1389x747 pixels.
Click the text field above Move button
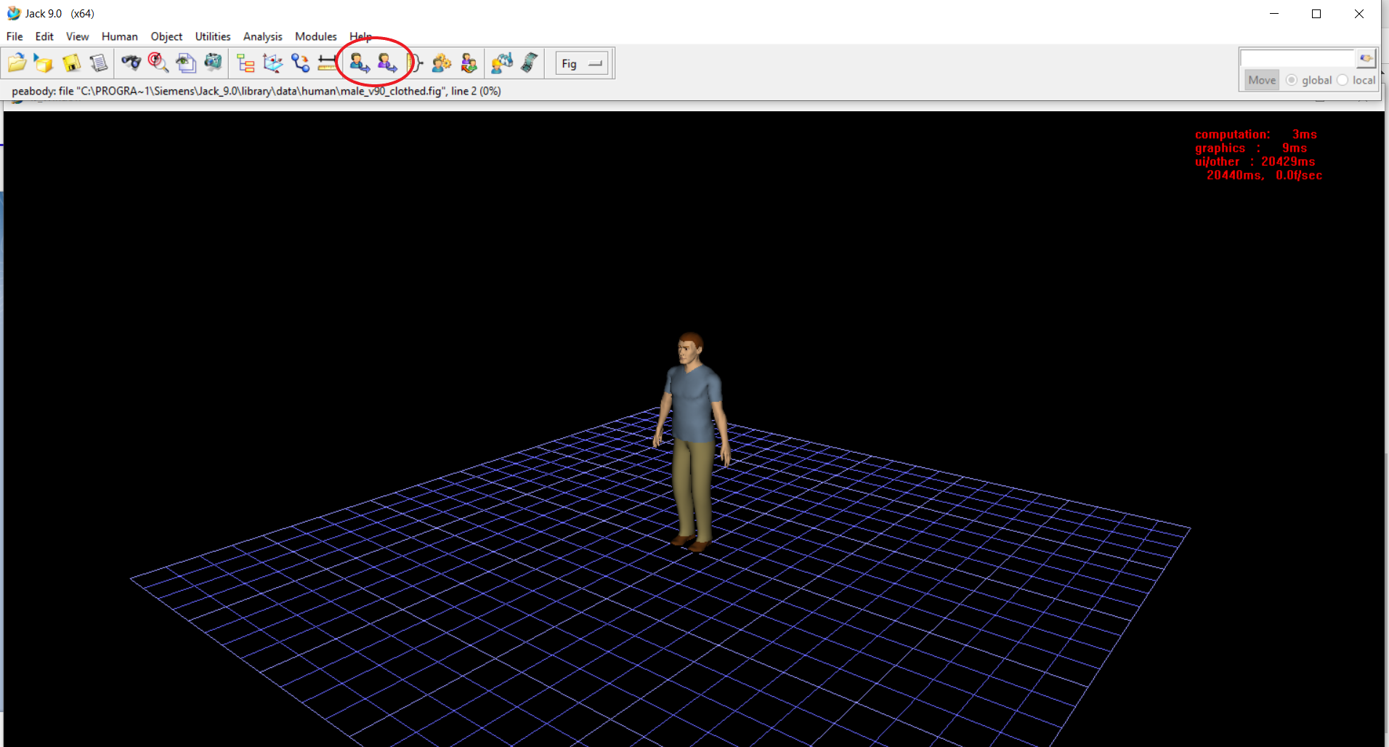click(x=1297, y=58)
